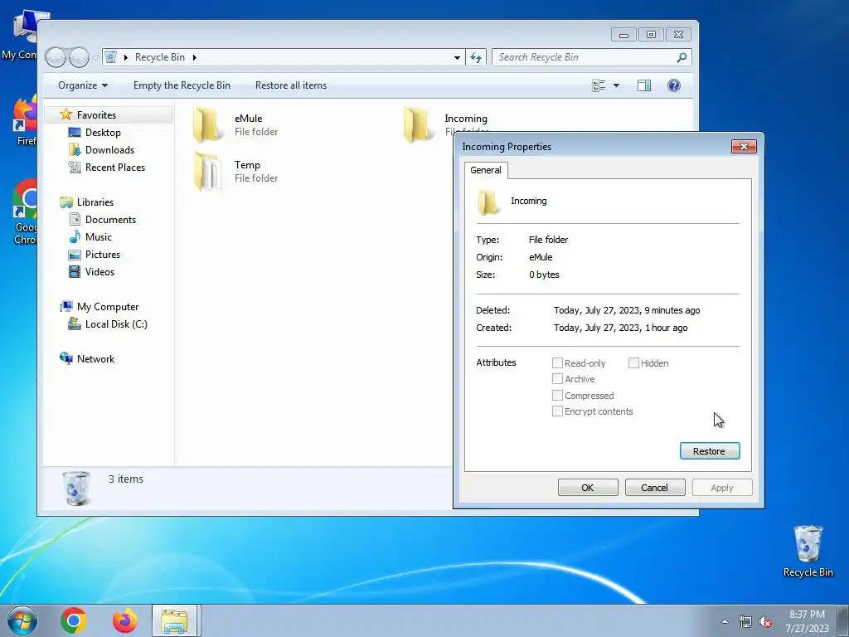Show hidden tray icons arrow
Image resolution: width=849 pixels, height=637 pixels.
pos(725,622)
